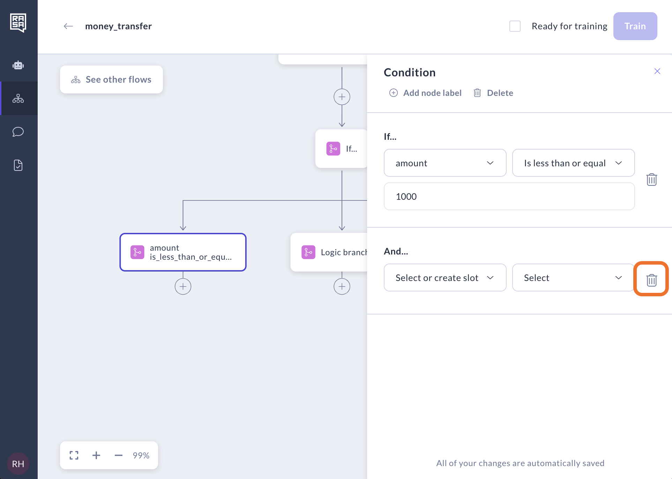Delete the And condition row trash icon

pyautogui.click(x=651, y=280)
